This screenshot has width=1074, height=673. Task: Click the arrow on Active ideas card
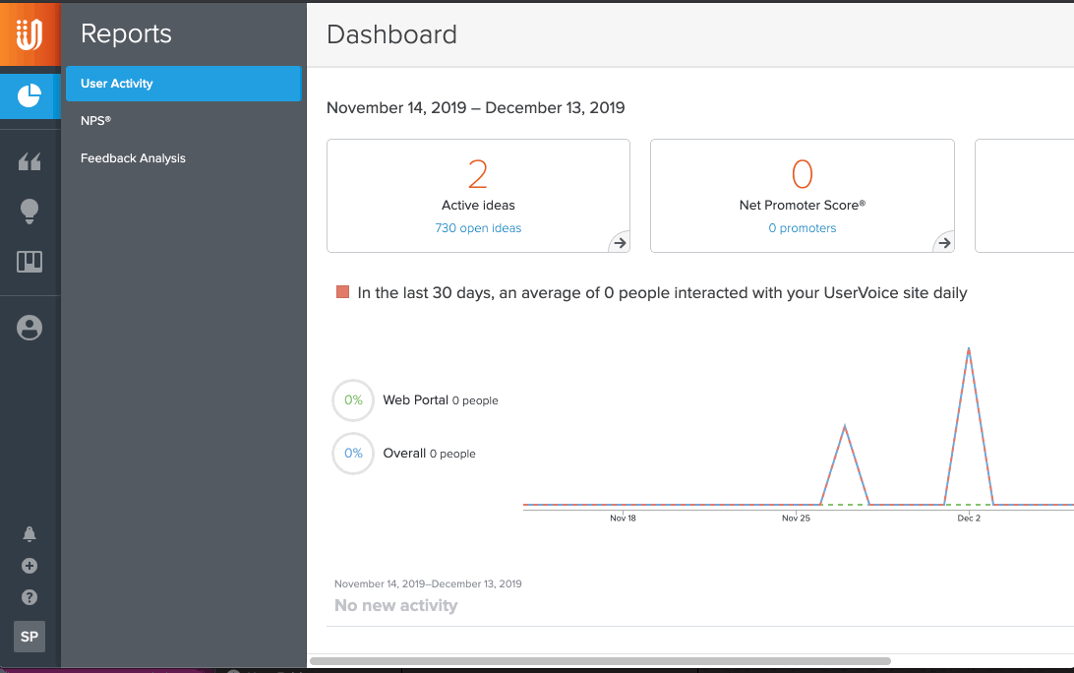point(620,243)
